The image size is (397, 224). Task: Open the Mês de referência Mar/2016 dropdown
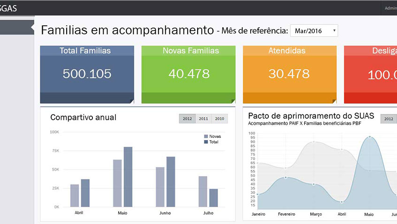pyautogui.click(x=314, y=31)
